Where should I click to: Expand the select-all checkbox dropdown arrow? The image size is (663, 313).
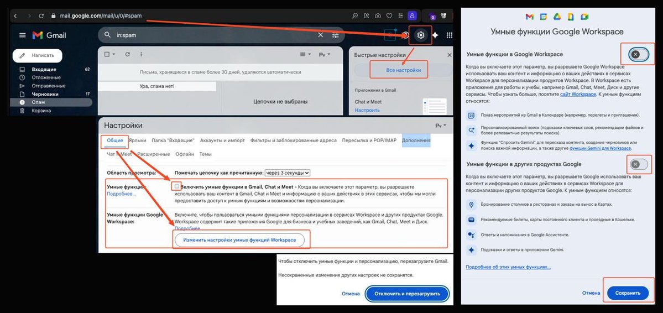point(114,54)
